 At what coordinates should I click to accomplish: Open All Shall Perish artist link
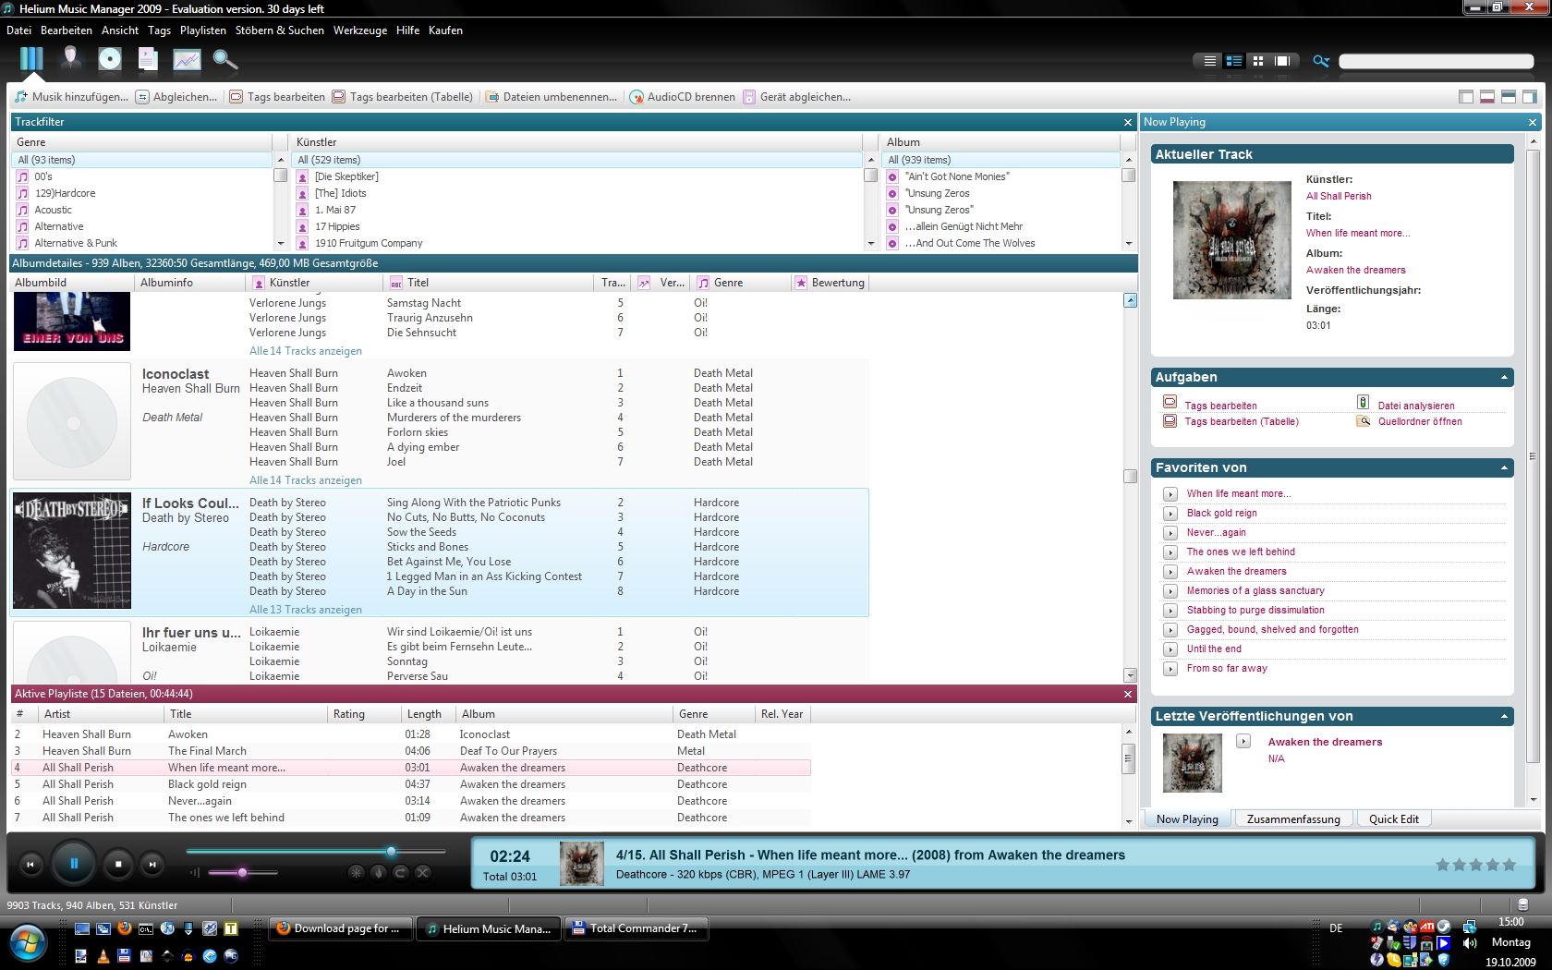pos(1339,196)
